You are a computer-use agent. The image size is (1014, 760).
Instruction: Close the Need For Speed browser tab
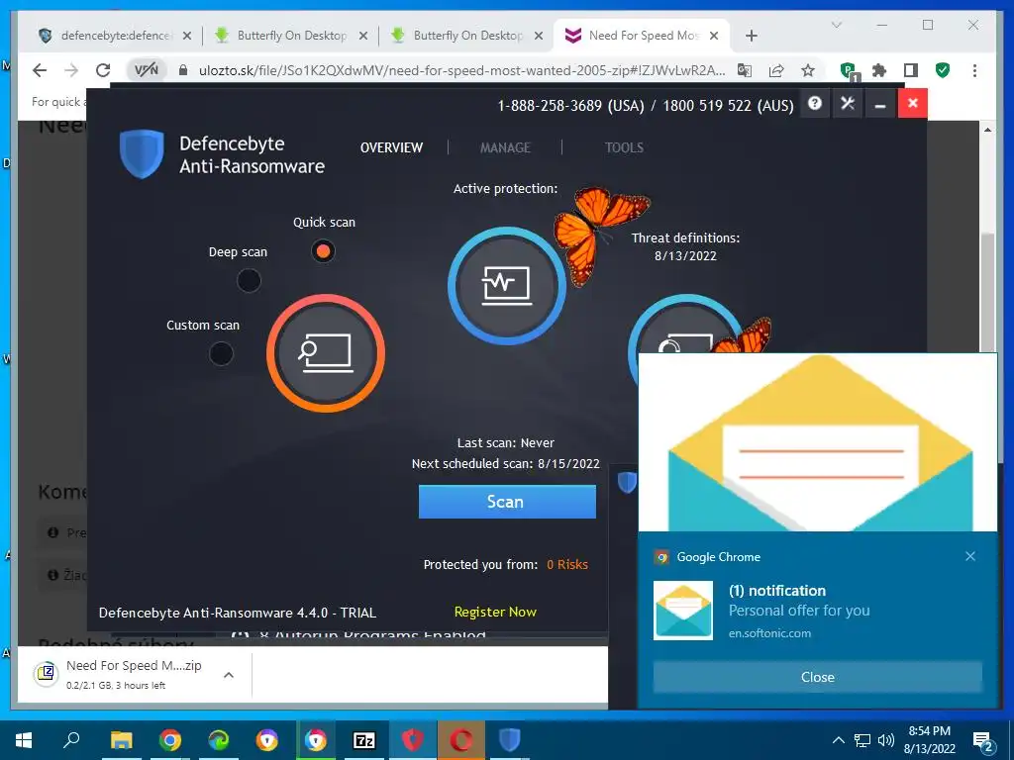[714, 36]
